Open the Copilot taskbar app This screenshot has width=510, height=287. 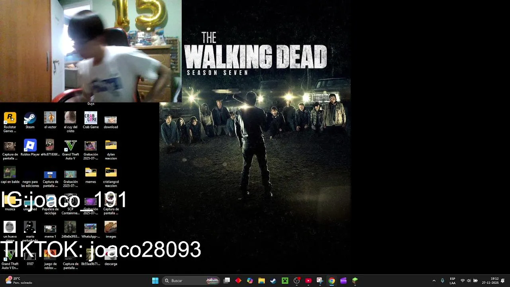[250, 281]
